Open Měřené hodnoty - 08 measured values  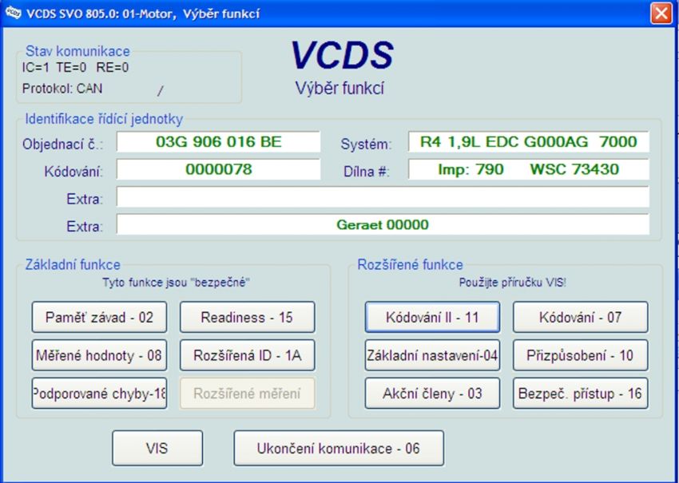(x=99, y=355)
